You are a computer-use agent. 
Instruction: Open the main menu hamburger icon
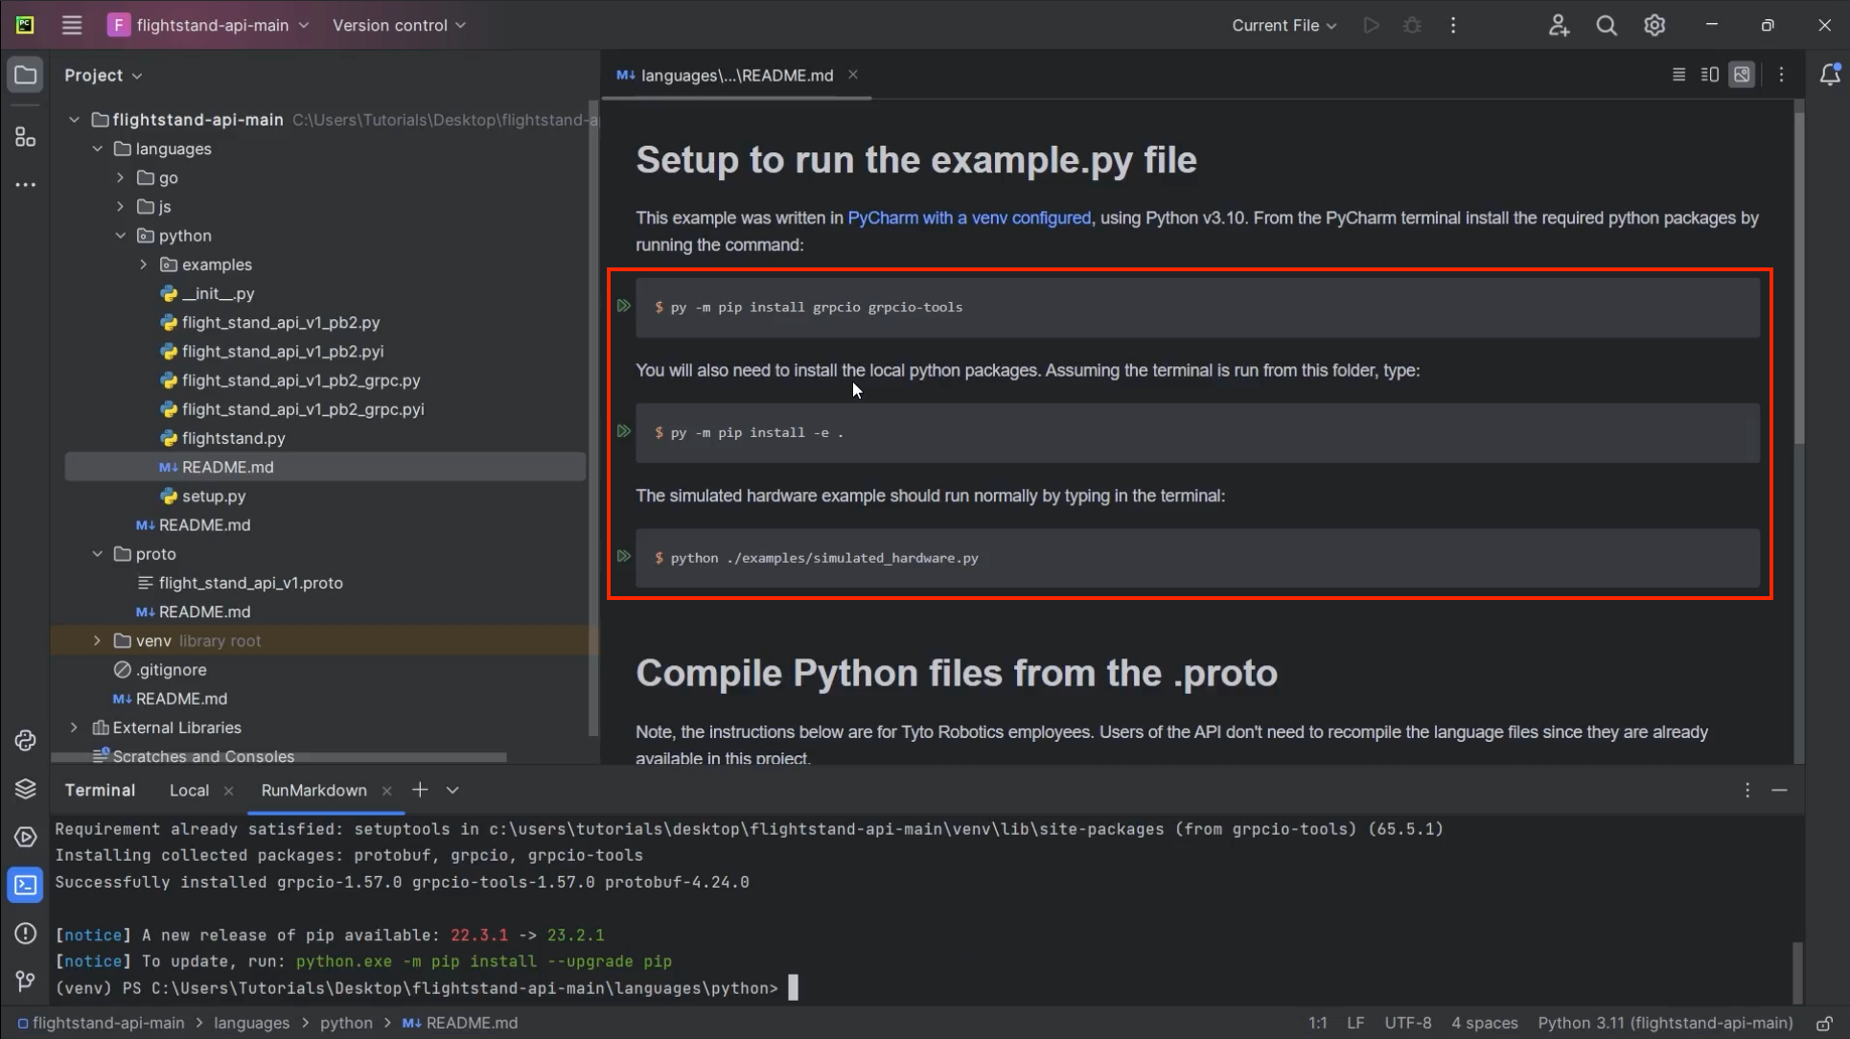point(71,25)
